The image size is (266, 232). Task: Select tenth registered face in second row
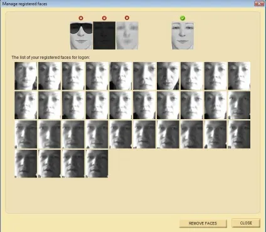(239, 105)
